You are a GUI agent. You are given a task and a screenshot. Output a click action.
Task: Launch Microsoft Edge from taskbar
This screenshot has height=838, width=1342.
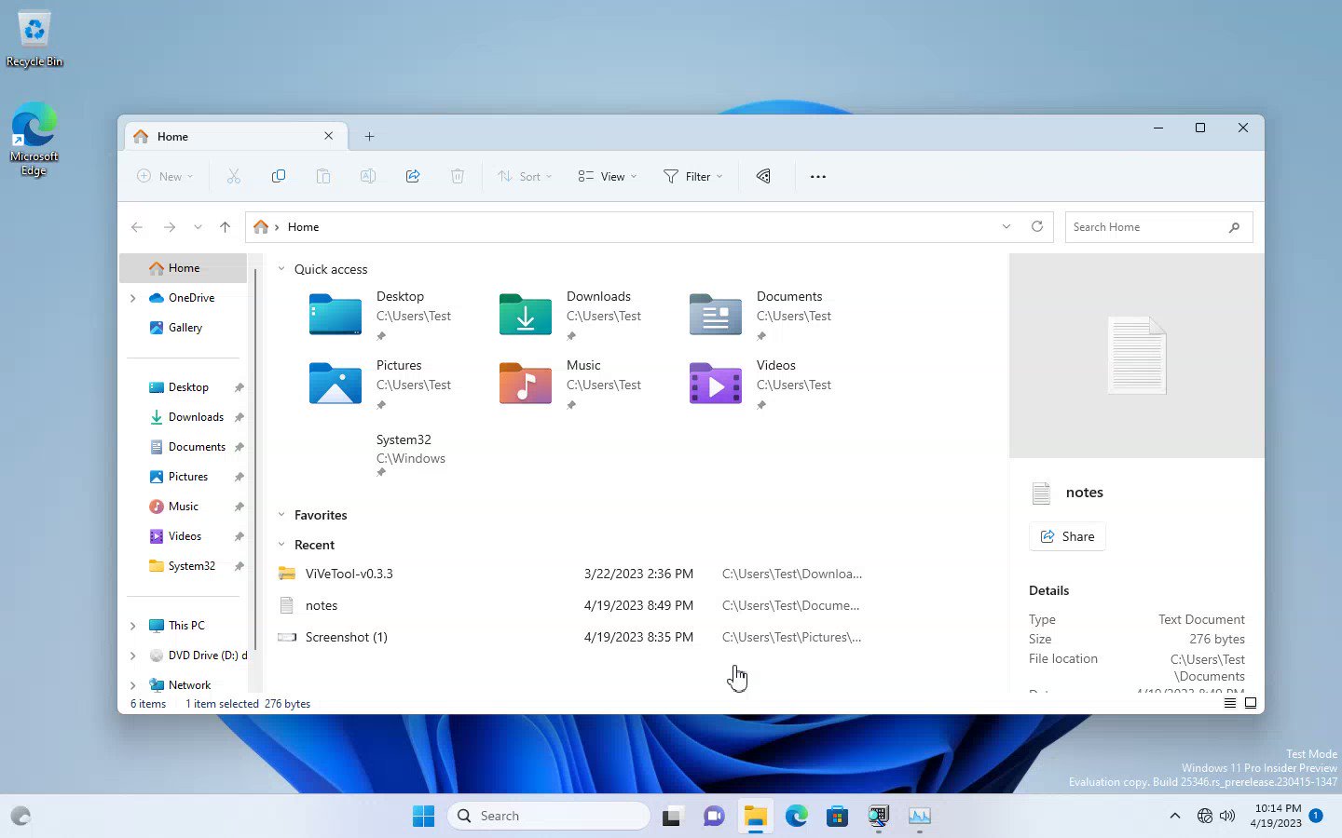[x=797, y=816]
